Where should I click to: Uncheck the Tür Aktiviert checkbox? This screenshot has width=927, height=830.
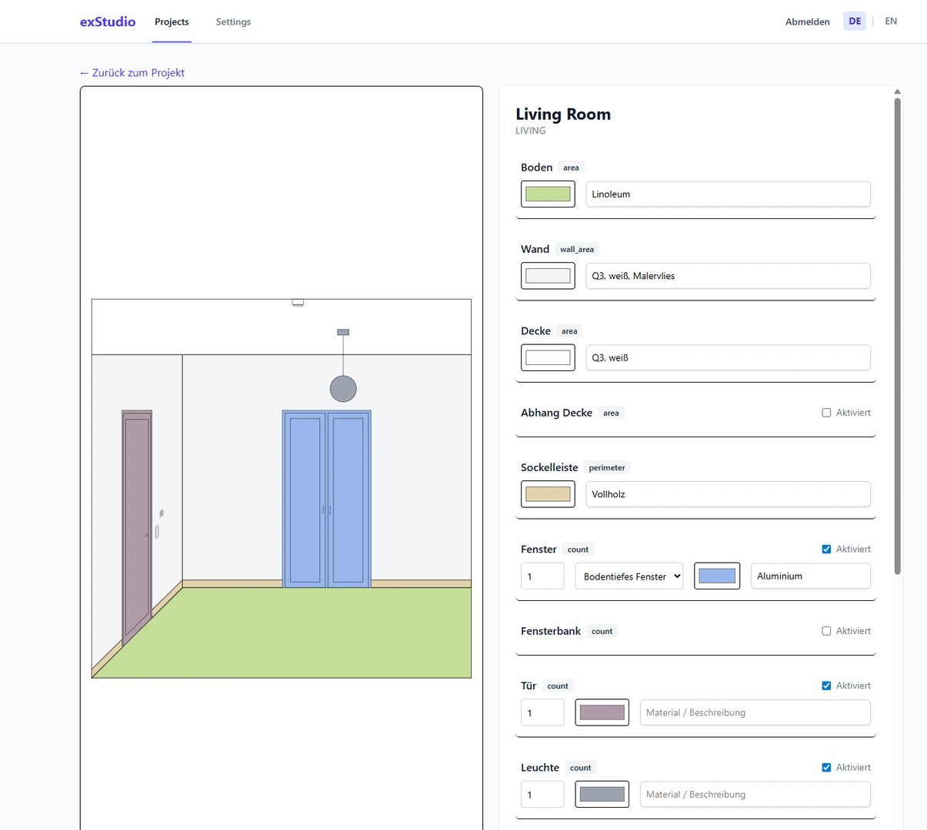(826, 686)
